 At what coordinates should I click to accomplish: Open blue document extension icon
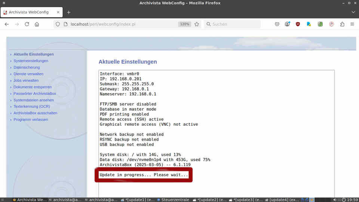(x=309, y=24)
